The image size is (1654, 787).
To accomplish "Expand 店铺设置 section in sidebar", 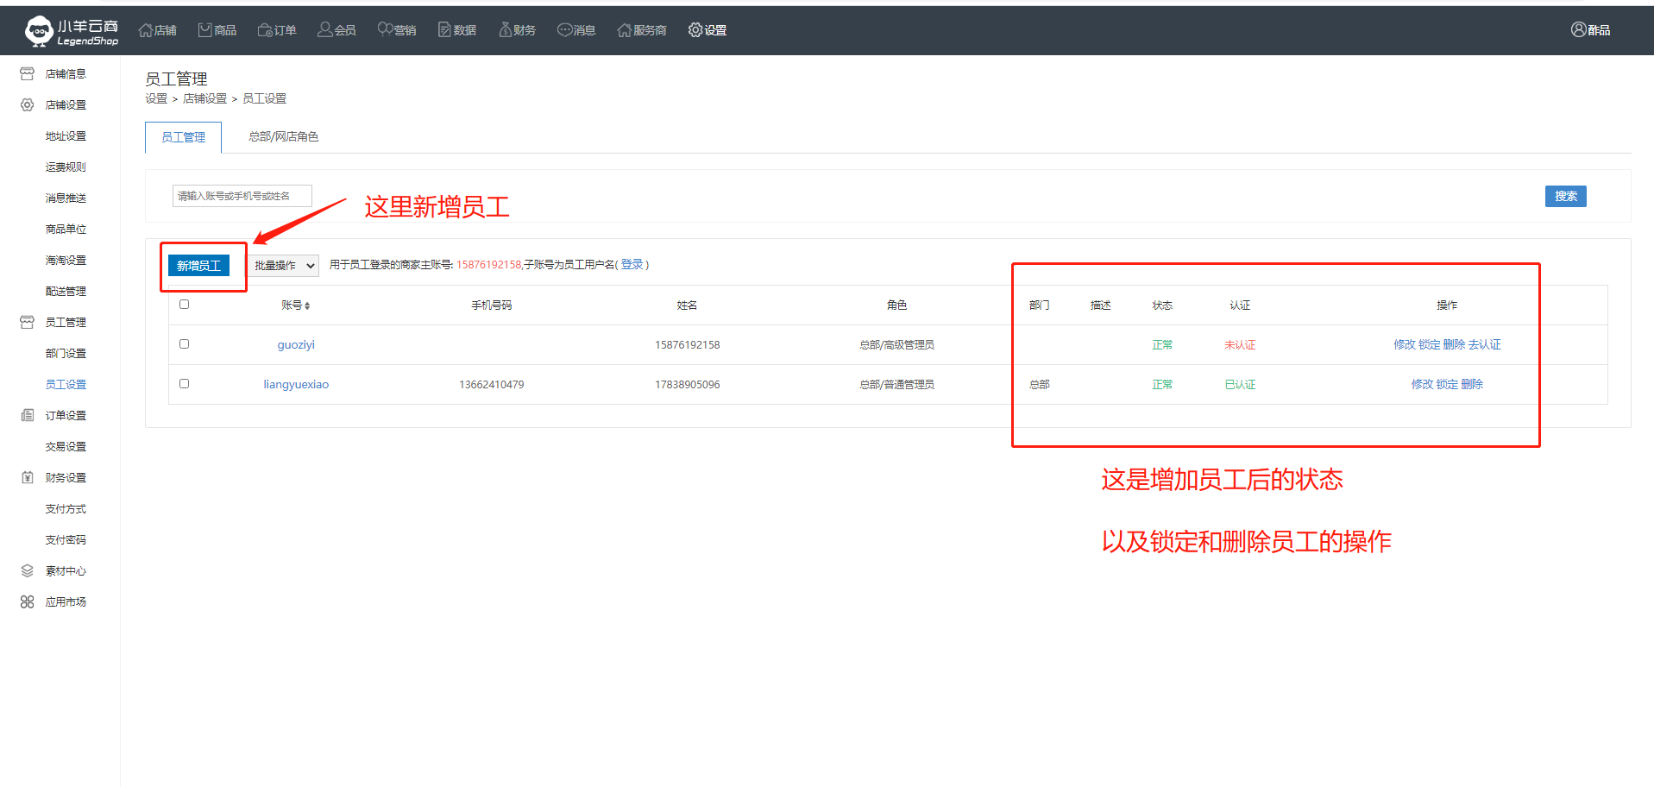I will [x=66, y=105].
